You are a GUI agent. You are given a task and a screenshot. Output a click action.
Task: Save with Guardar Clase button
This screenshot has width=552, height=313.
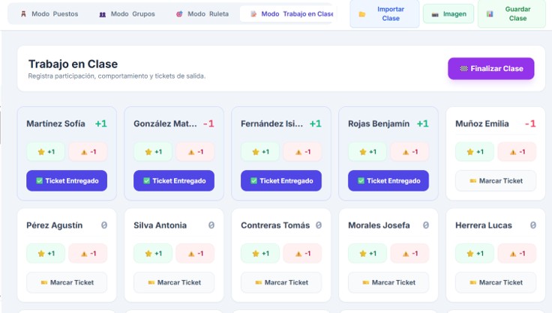click(511, 13)
